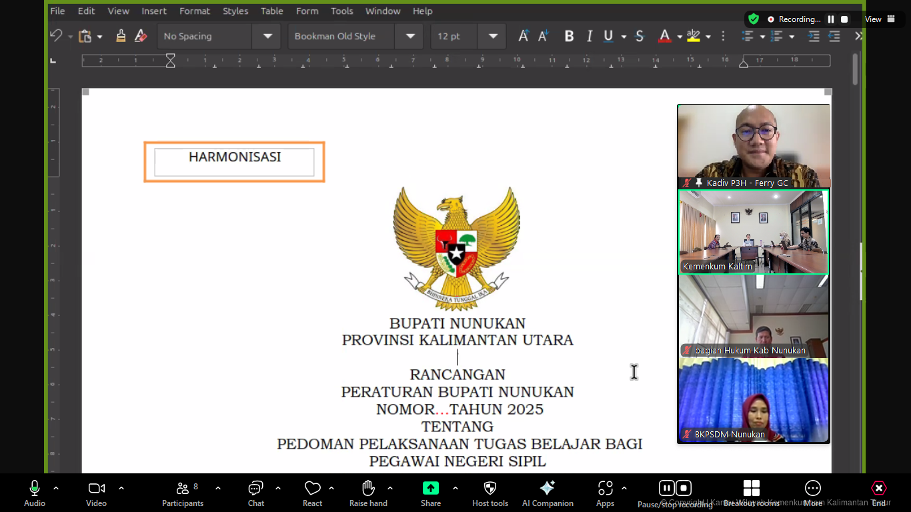The height and width of the screenshot is (512, 911).
Task: Click the unordered bullet list icon
Action: pyautogui.click(x=748, y=36)
